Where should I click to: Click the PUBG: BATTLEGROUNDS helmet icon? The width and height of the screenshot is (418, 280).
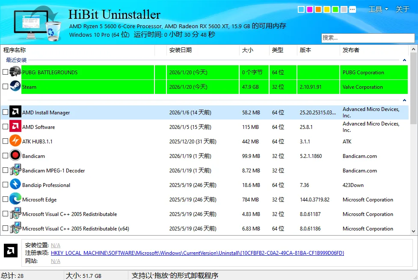pos(15,72)
